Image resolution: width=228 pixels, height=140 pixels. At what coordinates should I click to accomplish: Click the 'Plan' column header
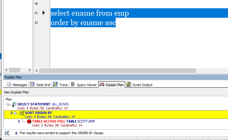(9, 99)
